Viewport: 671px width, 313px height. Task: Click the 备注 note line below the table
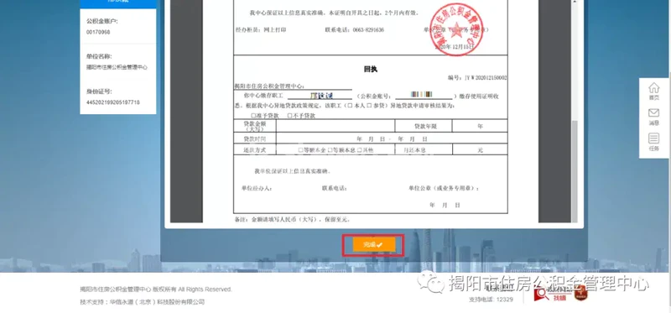(x=293, y=219)
